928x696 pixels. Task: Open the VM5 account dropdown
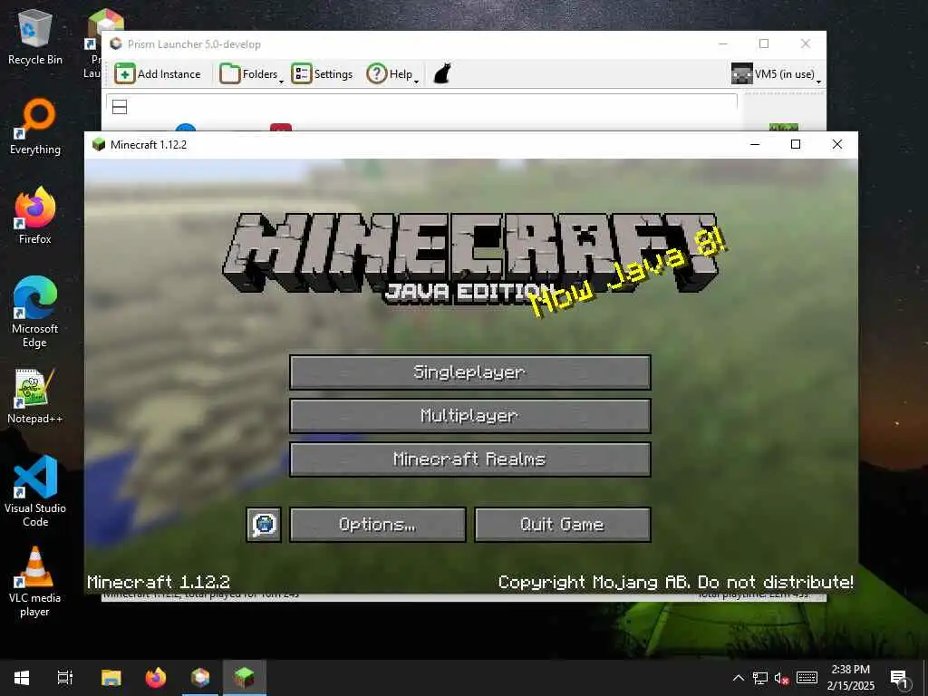(776, 74)
